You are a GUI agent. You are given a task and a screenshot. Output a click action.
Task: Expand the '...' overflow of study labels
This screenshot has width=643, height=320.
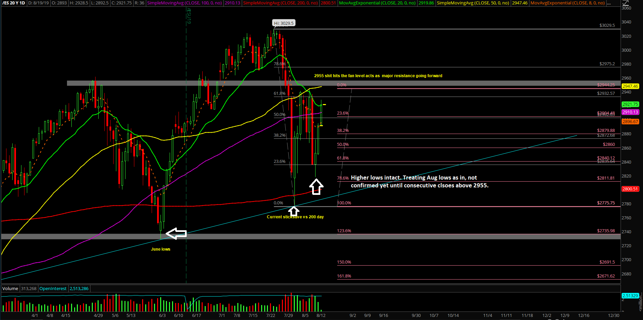609,3
